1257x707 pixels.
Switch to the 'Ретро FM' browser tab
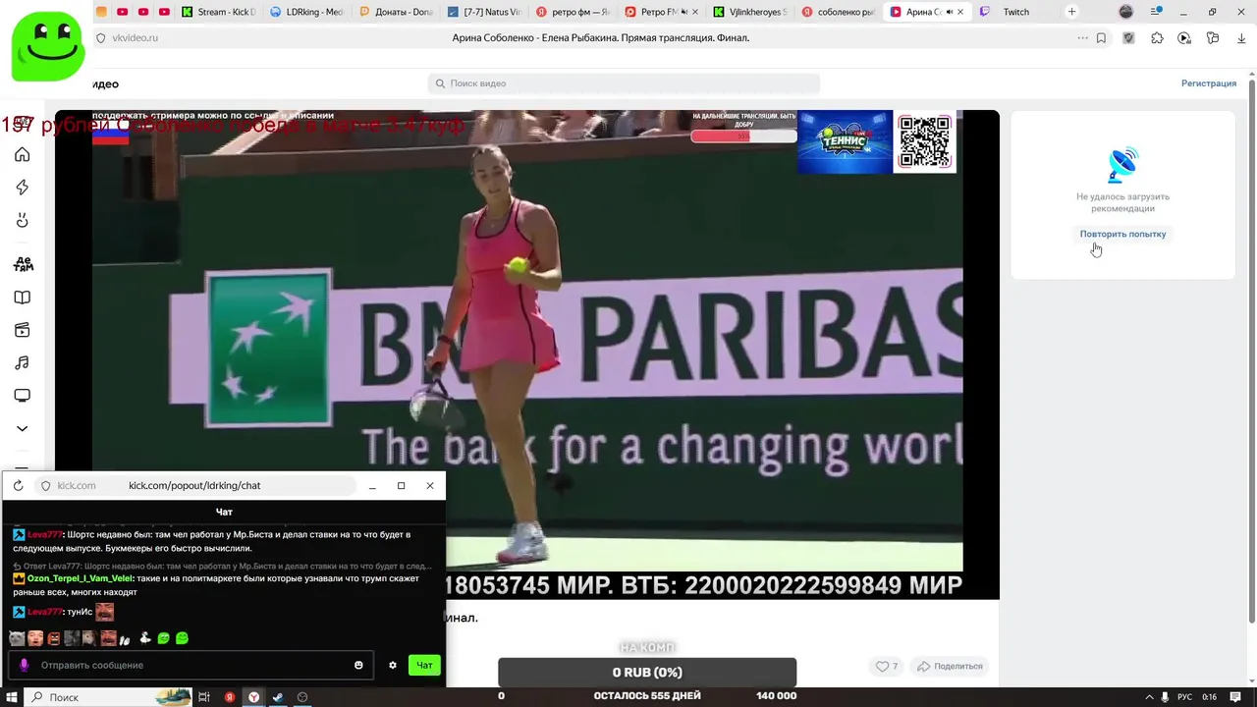[x=660, y=12]
